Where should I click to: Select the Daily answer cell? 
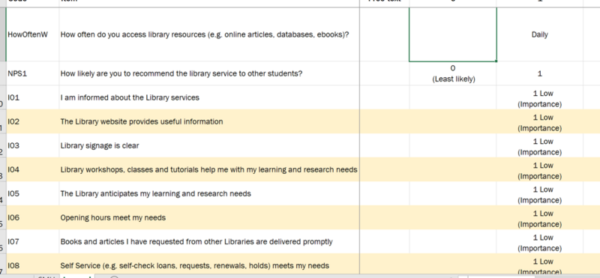coord(539,34)
